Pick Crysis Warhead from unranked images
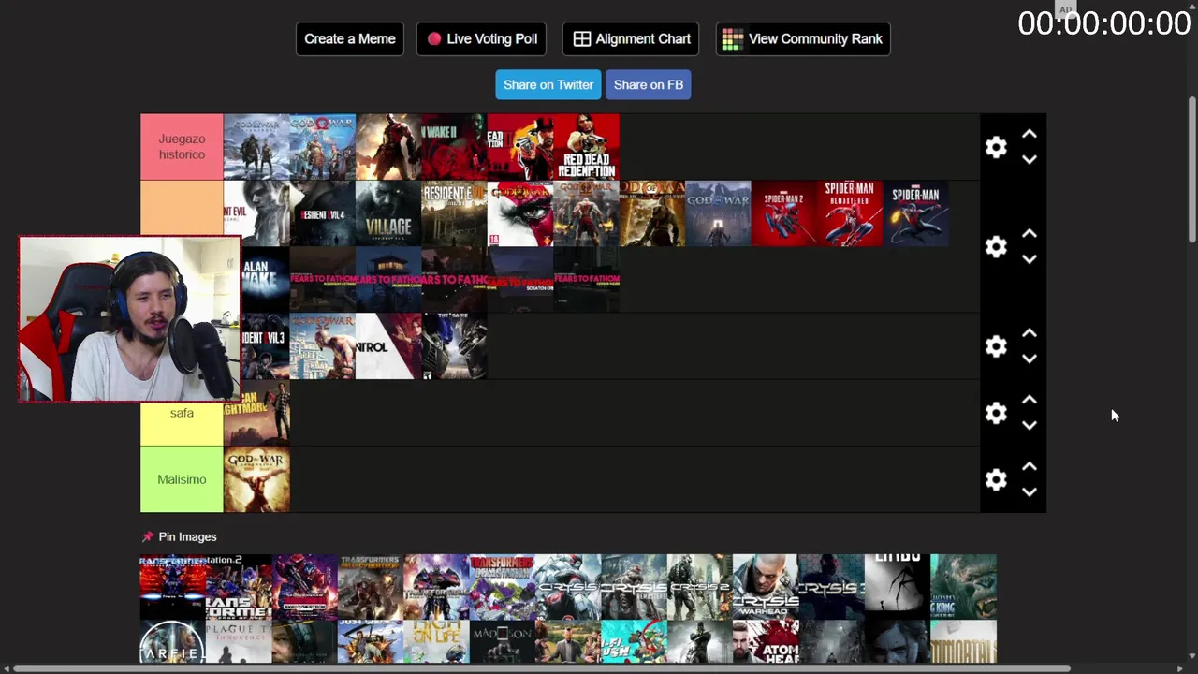 coord(766,587)
